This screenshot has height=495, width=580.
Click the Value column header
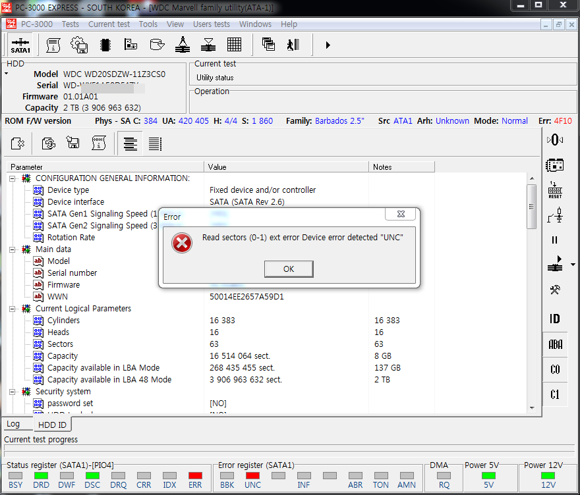pyautogui.click(x=286, y=167)
